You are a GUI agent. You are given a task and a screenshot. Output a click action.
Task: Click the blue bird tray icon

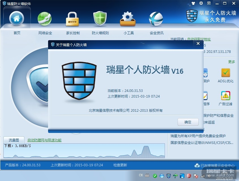coord(182,176)
